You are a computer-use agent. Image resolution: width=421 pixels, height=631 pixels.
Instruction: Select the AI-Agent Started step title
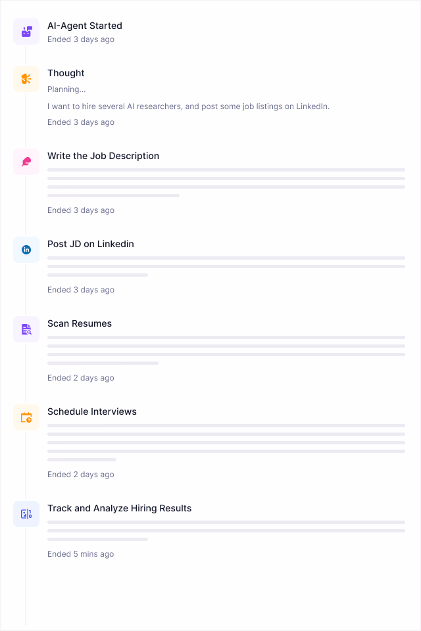coord(85,26)
